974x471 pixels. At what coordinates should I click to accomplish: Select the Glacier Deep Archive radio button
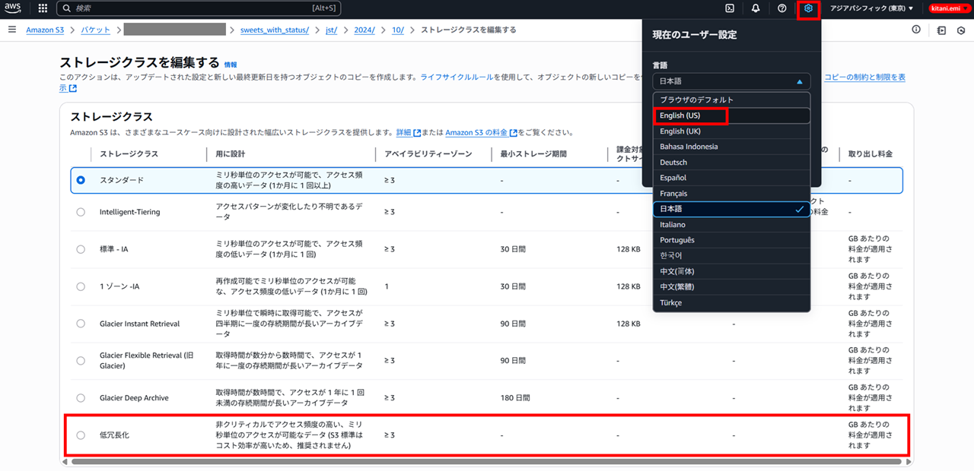(x=81, y=397)
